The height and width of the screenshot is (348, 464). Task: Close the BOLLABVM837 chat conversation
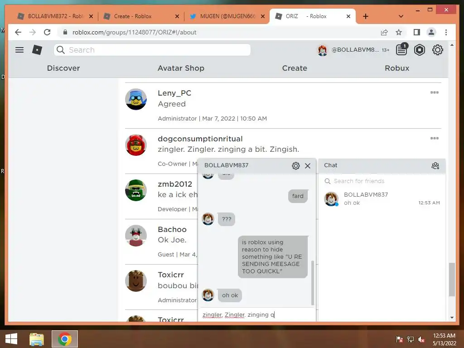308,165
